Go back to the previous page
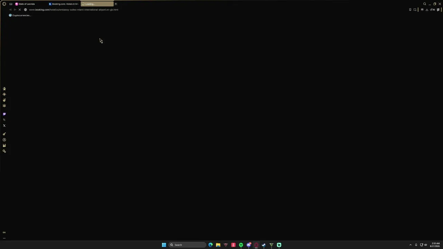 click(x=10, y=10)
